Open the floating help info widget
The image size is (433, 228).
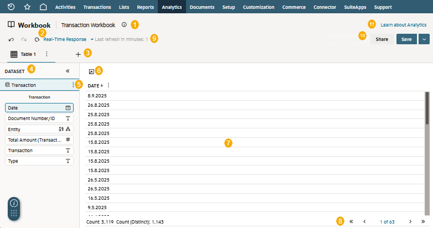[14, 204]
